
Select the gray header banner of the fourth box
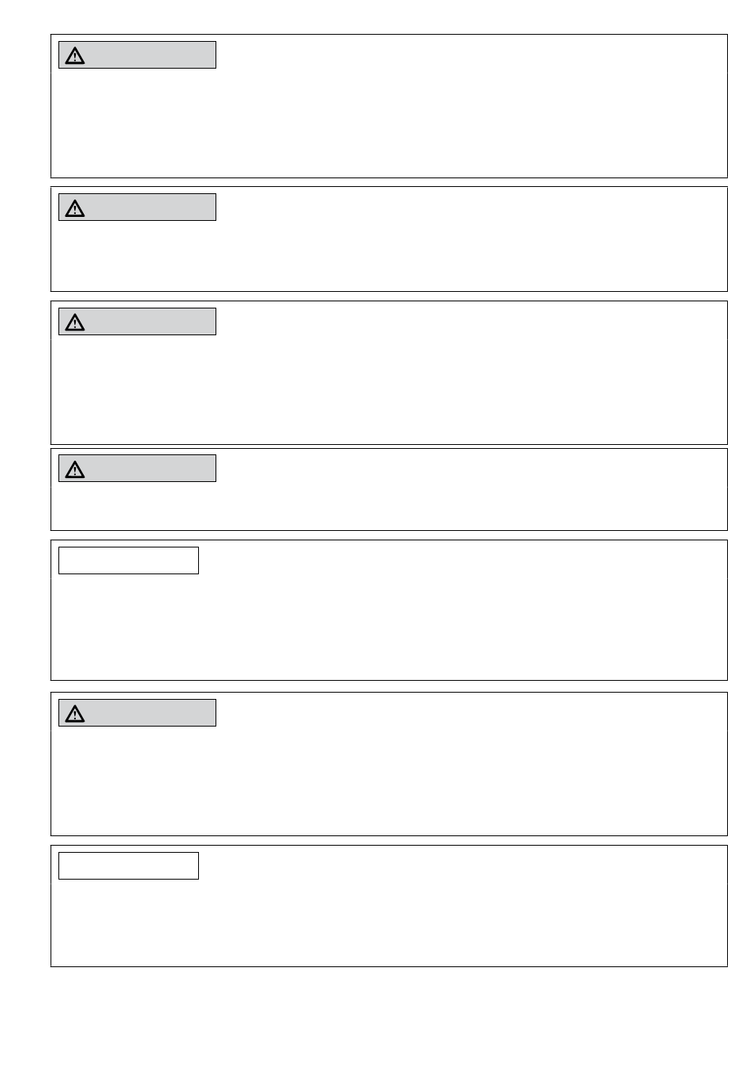pos(137,469)
